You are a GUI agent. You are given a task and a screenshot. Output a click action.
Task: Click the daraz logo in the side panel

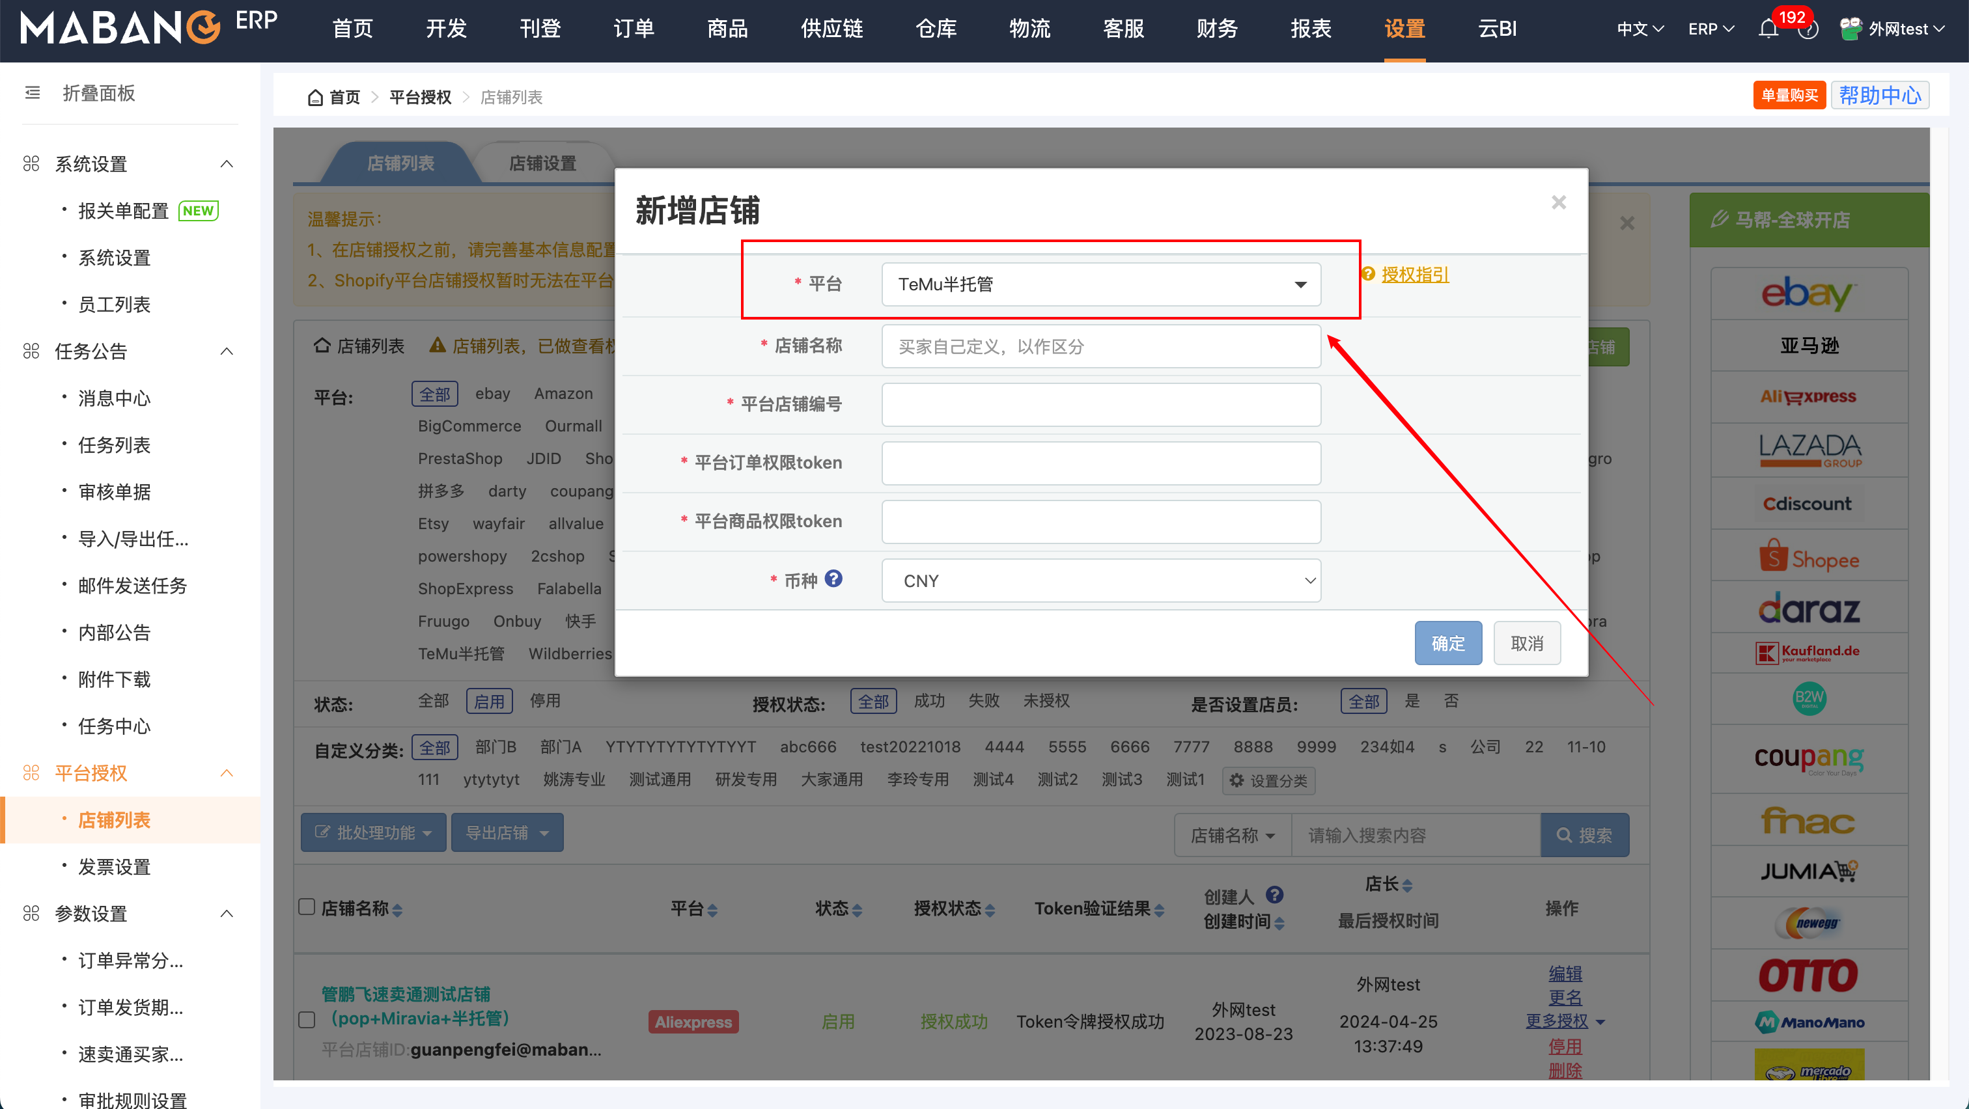pos(1808,609)
